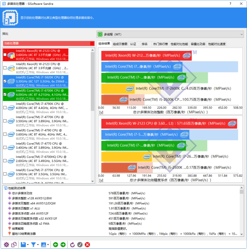Open the save icon dropdown arrow
This screenshot has width=247, height=249.
pos(28,245)
